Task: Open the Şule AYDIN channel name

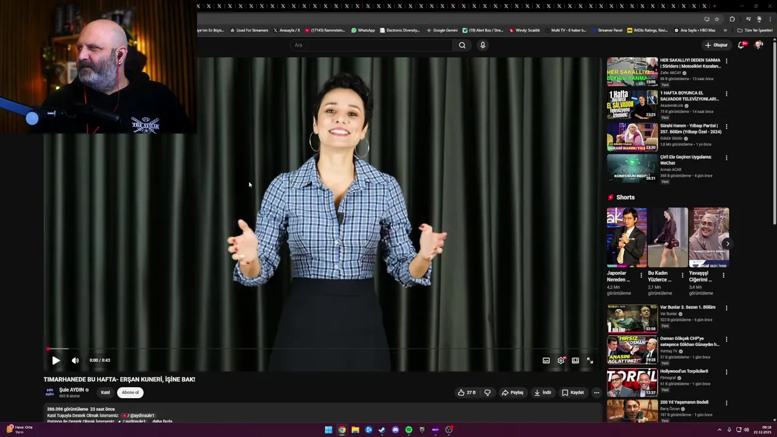Action: point(72,390)
